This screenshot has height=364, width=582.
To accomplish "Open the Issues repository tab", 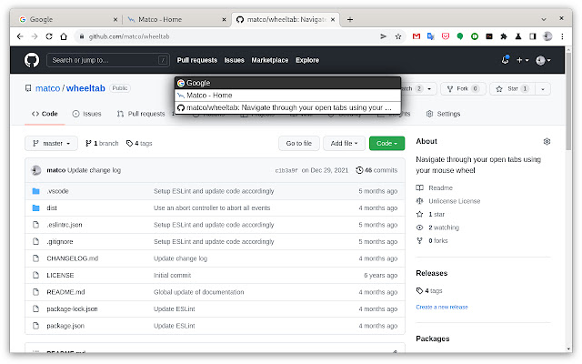I will tap(87, 114).
